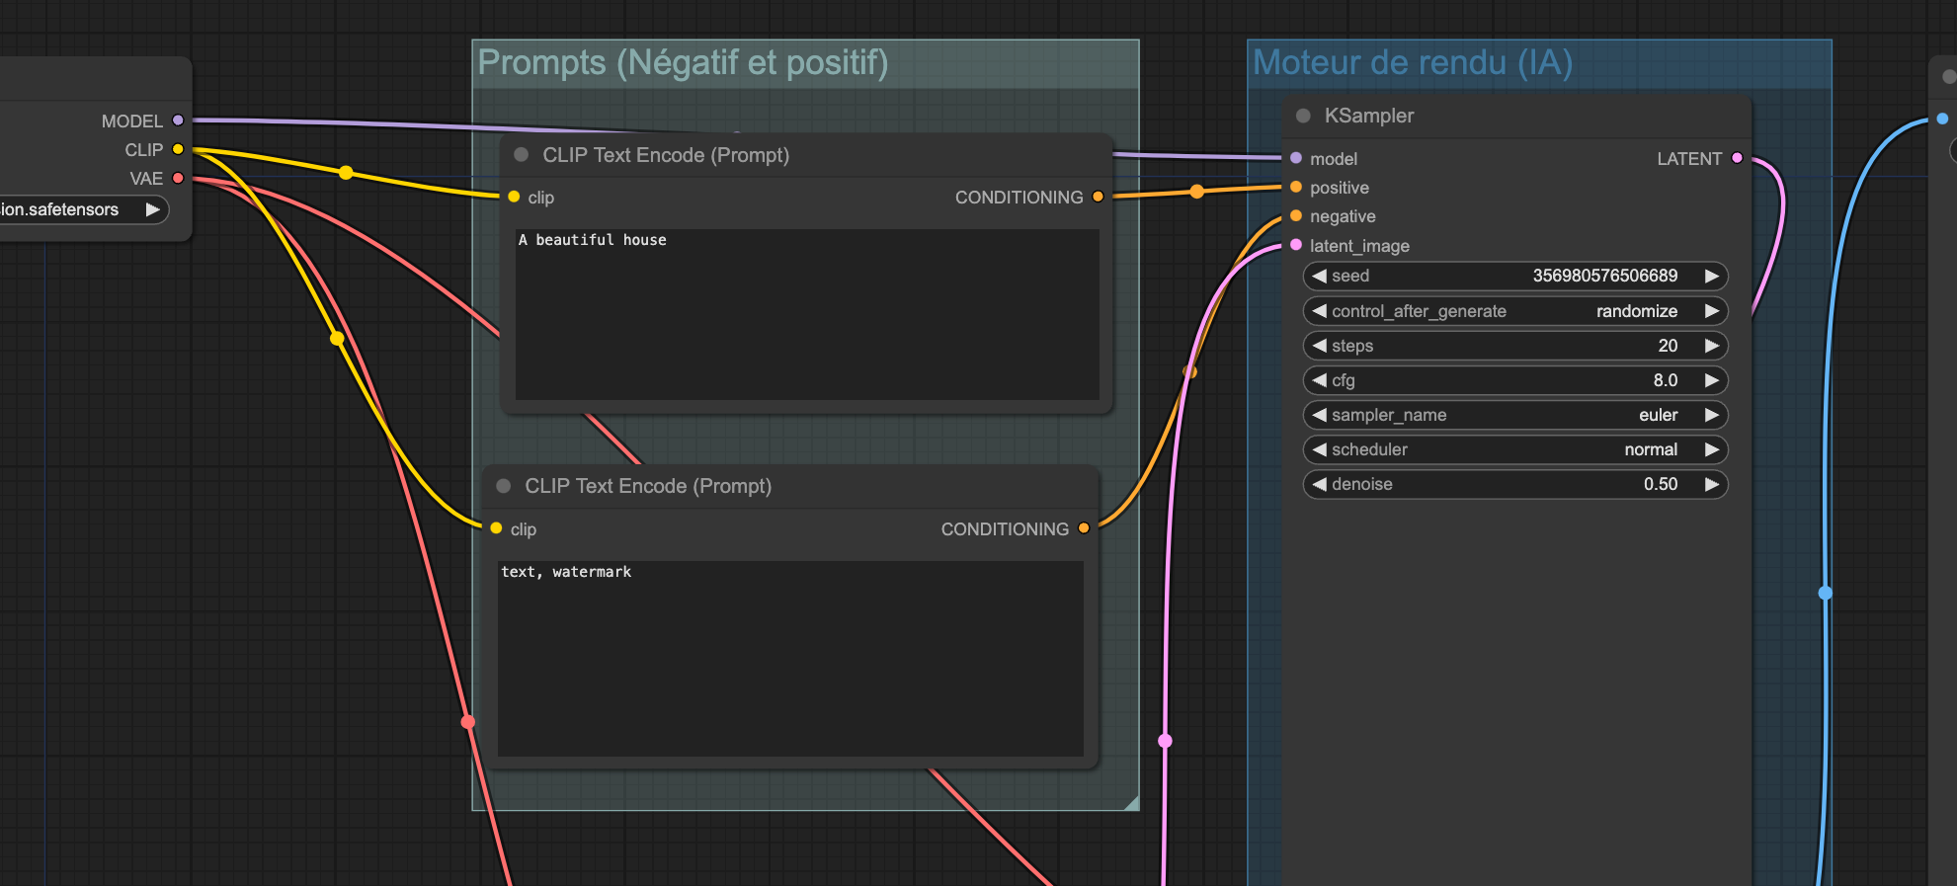Click the KSampler LATENT output socket

(1737, 158)
